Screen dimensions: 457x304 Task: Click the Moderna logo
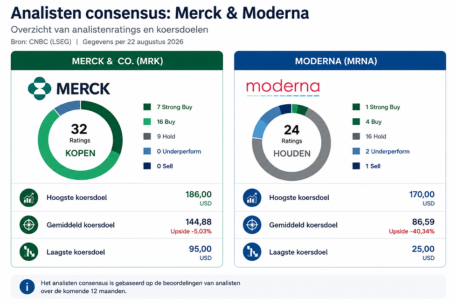tap(283, 88)
